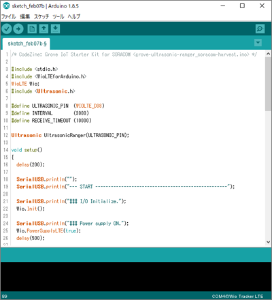Image resolution: width=272 pixels, height=300 pixels.
Task: Click the "#define INTERVAL" line
Action: 50,113
